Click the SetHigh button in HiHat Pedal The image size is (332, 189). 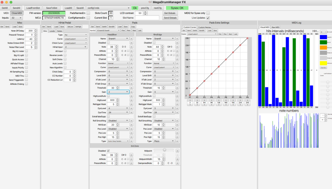pyautogui.click(x=78, y=27)
